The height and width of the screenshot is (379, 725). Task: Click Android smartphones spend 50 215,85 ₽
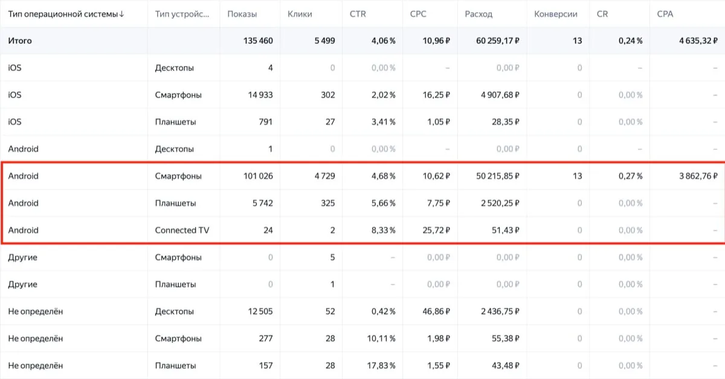tap(498, 176)
